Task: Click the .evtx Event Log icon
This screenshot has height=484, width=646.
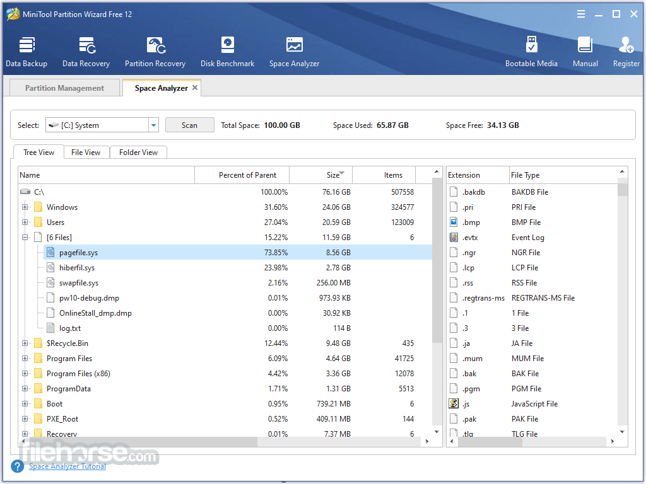Action: (454, 238)
